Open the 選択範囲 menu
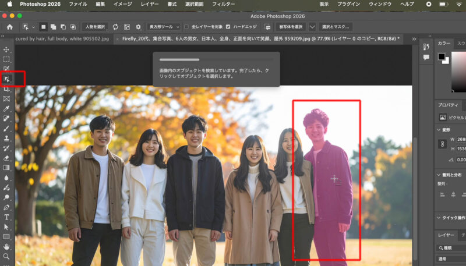 pyautogui.click(x=195, y=4)
